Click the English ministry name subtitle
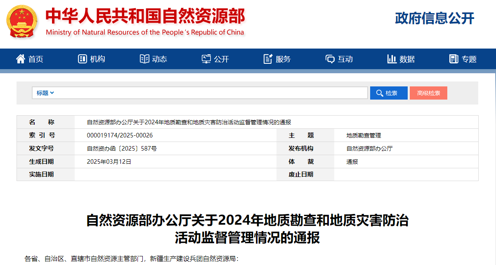The image size is (496, 265). tap(145, 32)
